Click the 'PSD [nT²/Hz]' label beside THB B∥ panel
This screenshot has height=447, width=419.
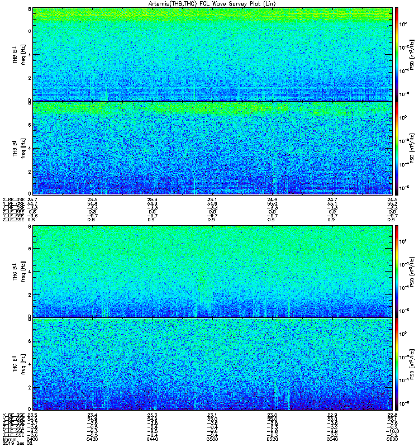412,148
